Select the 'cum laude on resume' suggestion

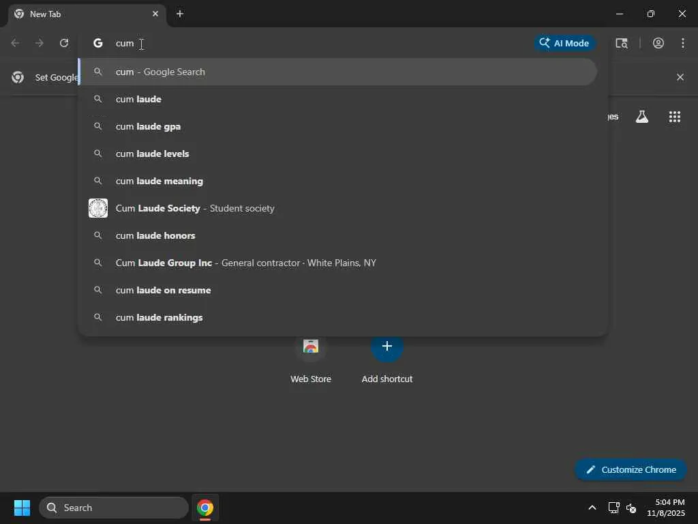338,290
